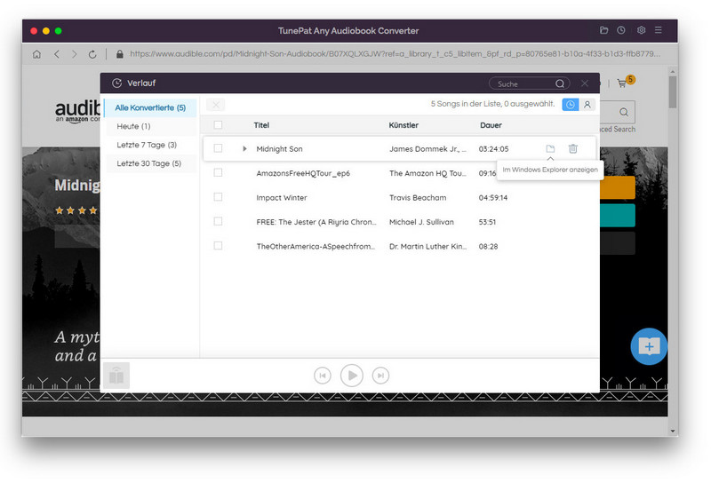
Task: Tick the checkbox for AmazonsFreeHQTour_ep6
Action: point(218,172)
